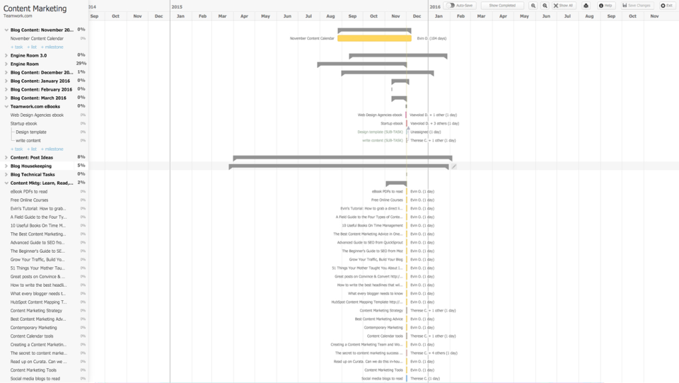
Task: Select Contemporary Marketing in task list
Action: [x=34, y=328]
